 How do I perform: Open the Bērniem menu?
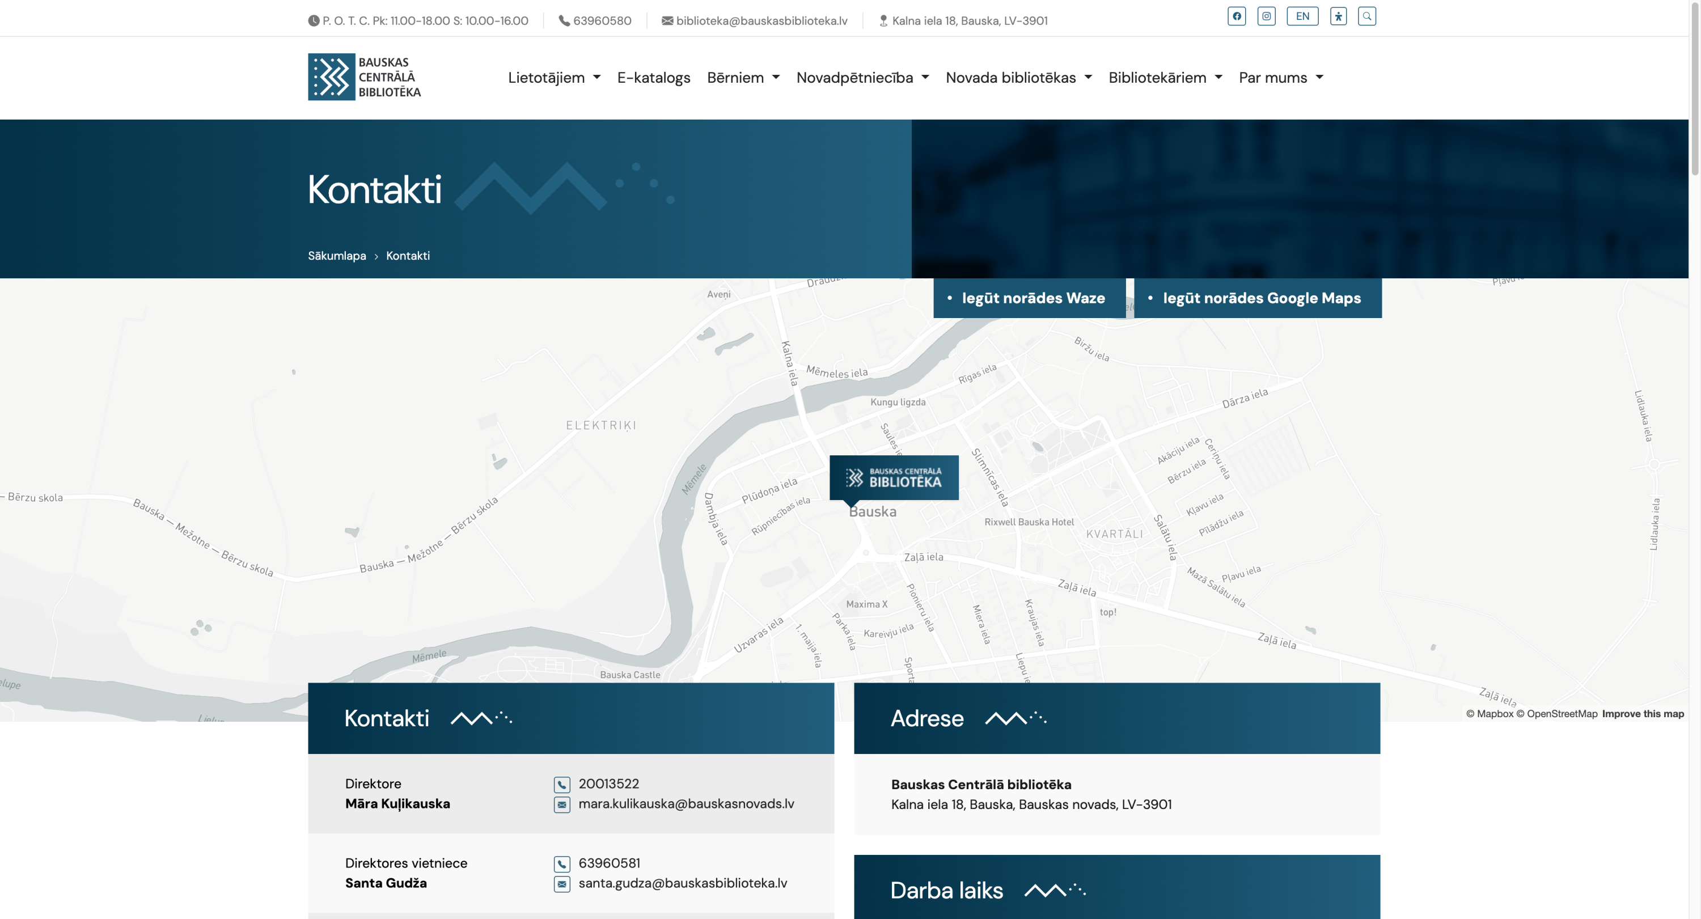click(743, 78)
